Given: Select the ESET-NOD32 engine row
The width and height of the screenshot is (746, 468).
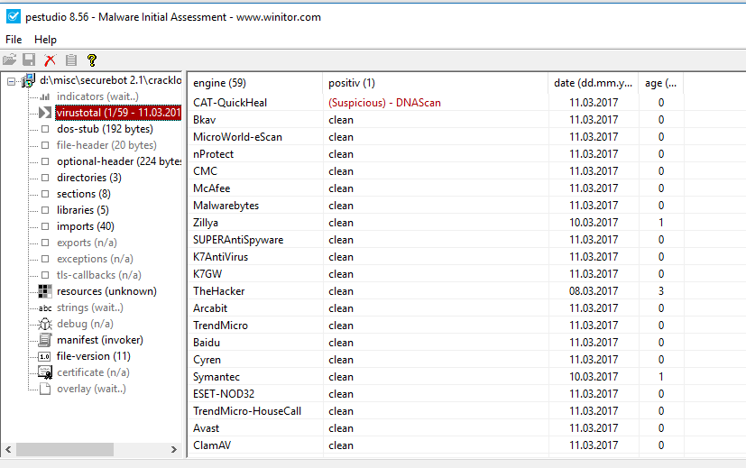Looking at the screenshot, I should coord(435,394).
